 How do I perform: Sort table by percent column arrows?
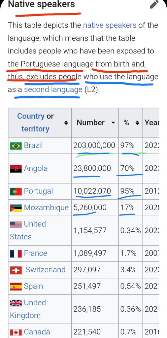pyautogui.click(x=137, y=123)
